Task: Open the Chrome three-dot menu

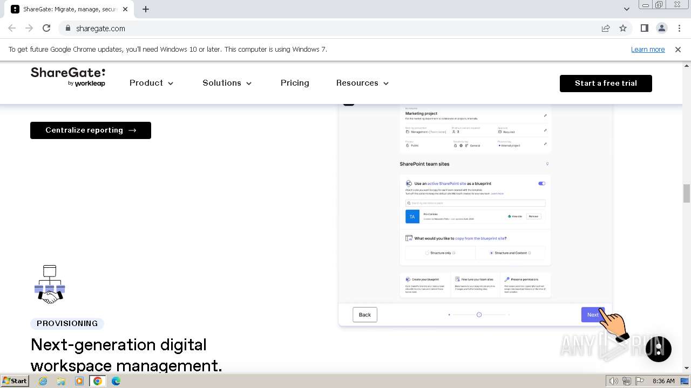Action: click(x=679, y=28)
